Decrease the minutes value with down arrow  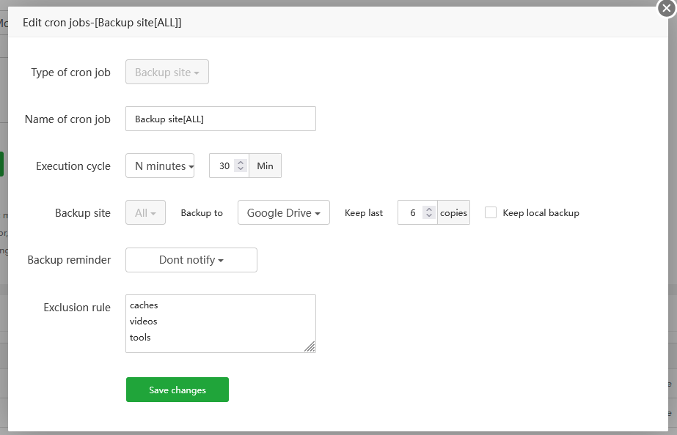click(240, 170)
